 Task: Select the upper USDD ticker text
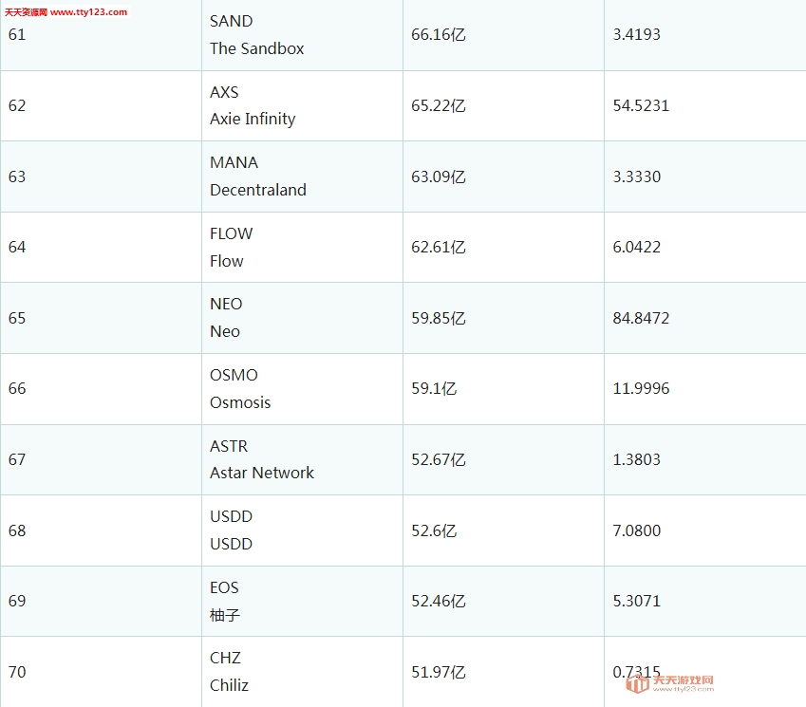232,516
